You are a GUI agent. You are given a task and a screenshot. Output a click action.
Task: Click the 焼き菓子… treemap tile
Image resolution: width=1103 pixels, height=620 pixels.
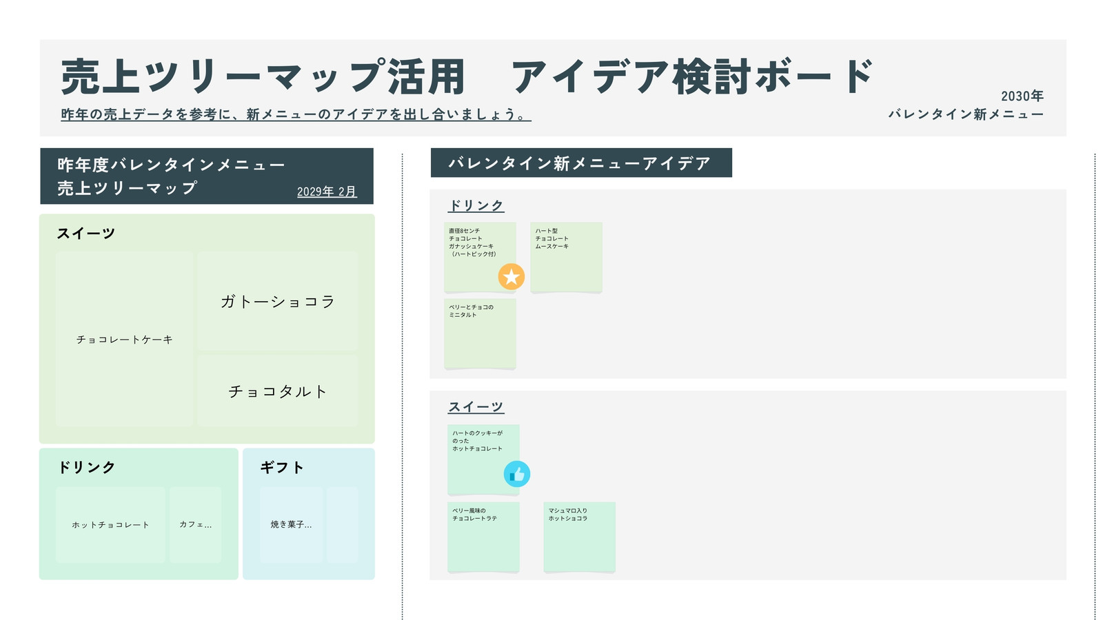[x=291, y=525]
